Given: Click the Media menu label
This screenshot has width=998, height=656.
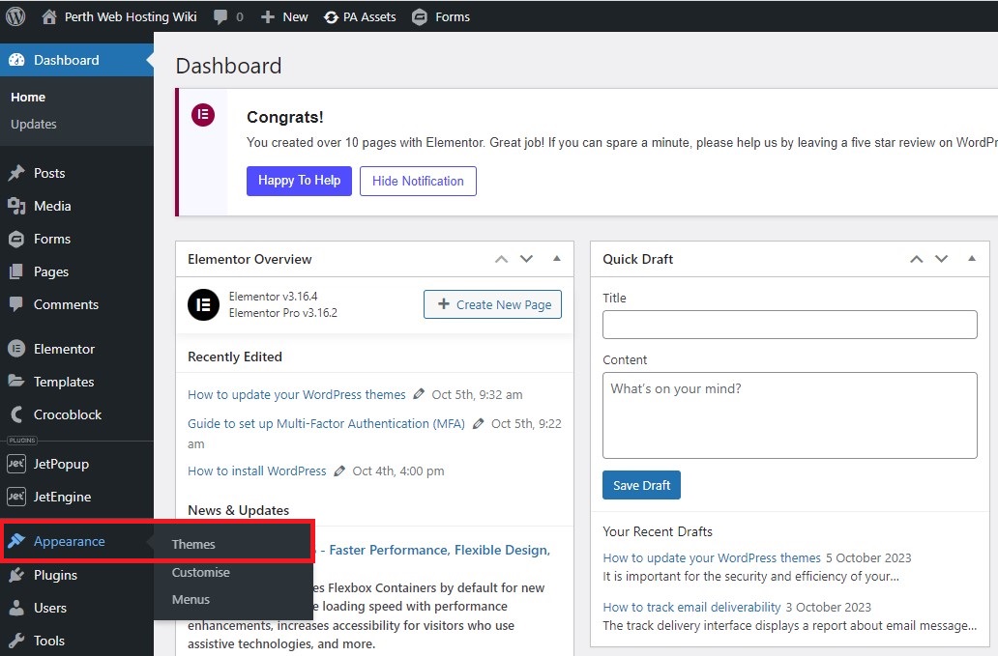Looking at the screenshot, I should pos(52,206).
